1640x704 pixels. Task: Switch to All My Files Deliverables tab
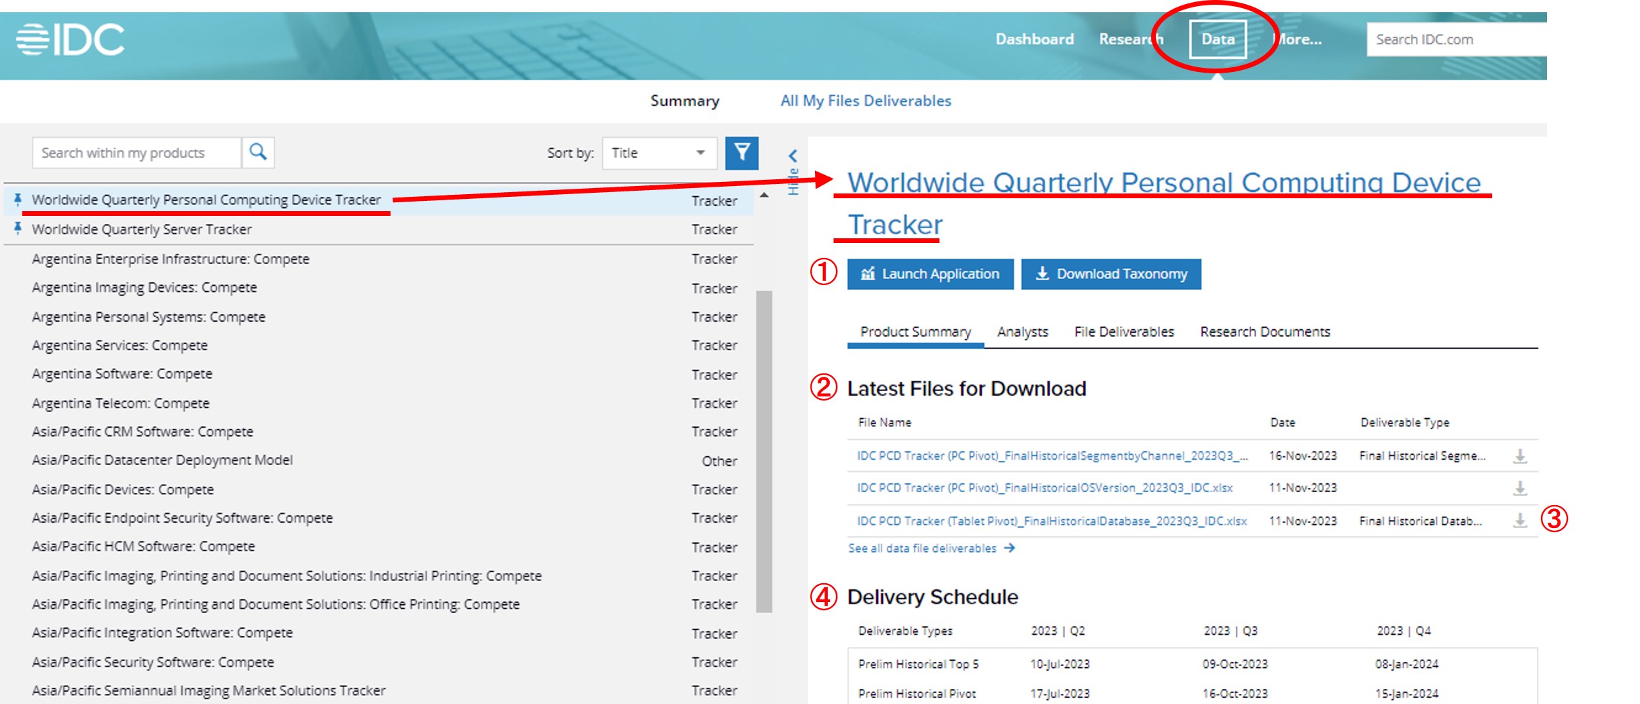866,100
